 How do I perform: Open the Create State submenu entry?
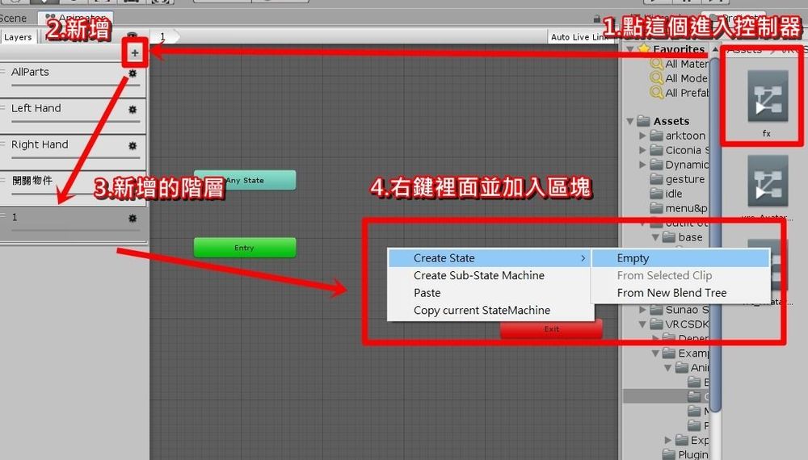490,257
